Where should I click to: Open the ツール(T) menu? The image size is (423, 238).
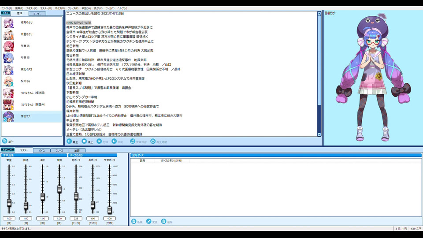click(x=110, y=8)
